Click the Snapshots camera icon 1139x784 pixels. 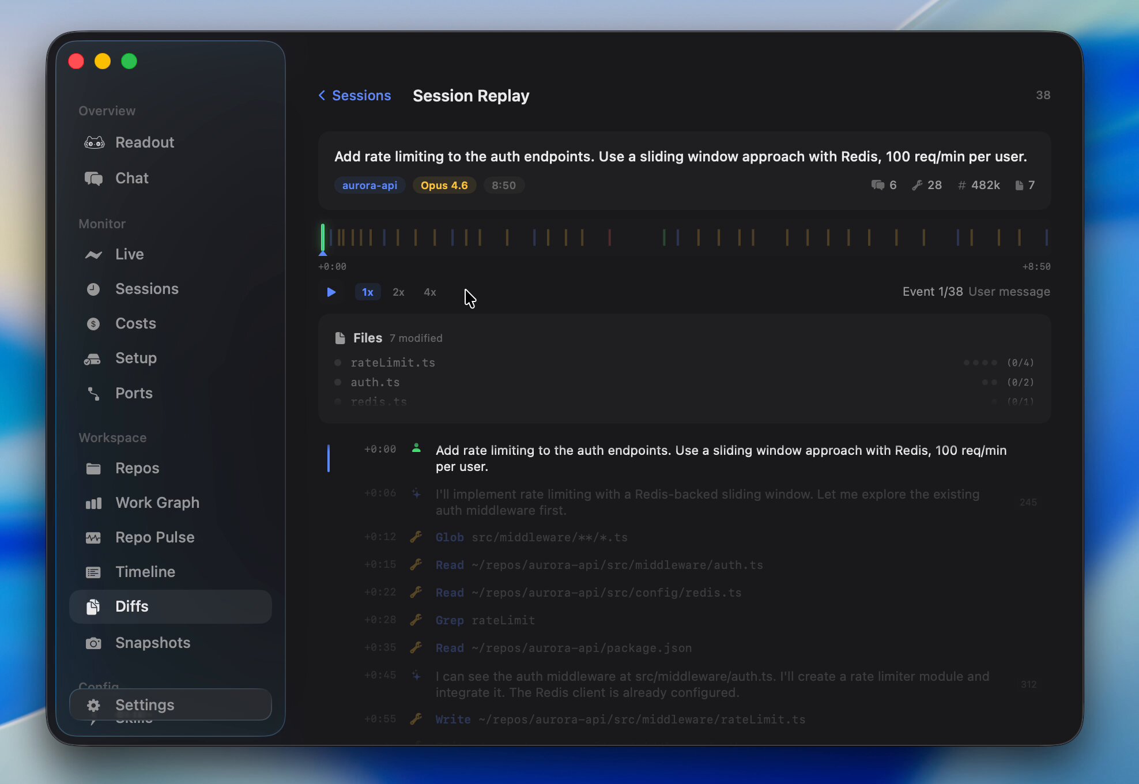pyautogui.click(x=93, y=643)
